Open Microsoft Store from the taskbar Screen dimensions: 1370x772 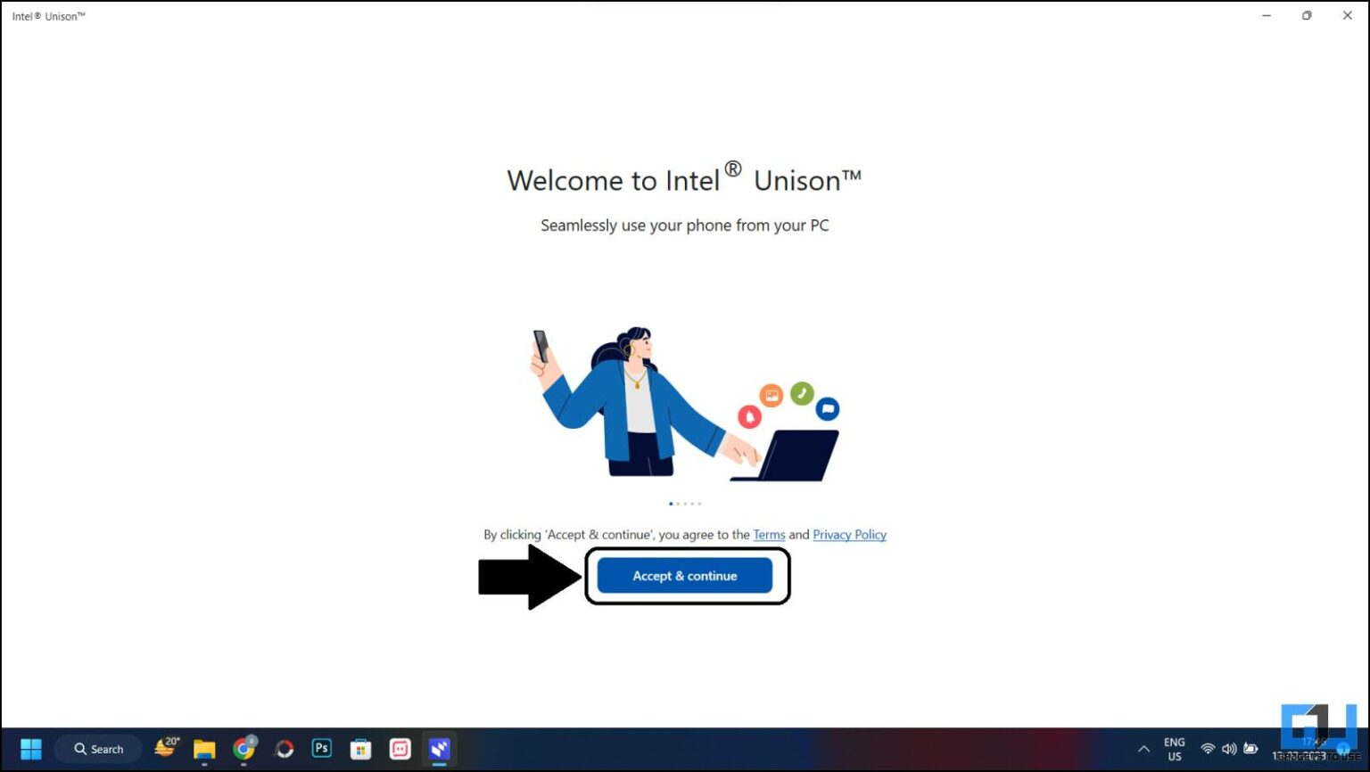[x=360, y=749]
